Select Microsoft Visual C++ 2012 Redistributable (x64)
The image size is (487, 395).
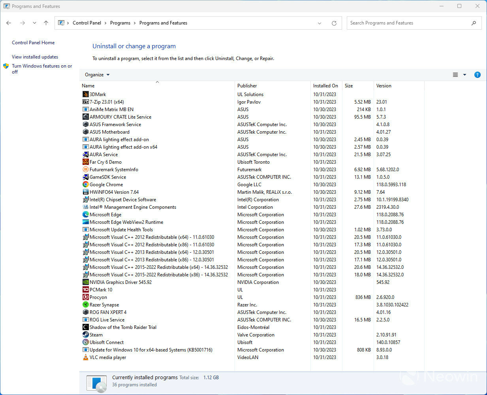[x=253, y=237]
